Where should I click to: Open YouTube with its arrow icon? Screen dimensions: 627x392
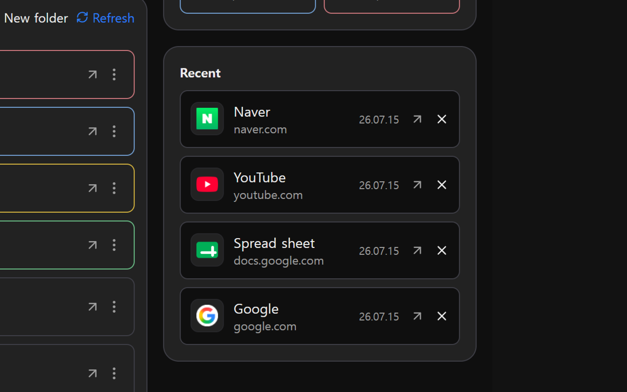[x=417, y=185]
